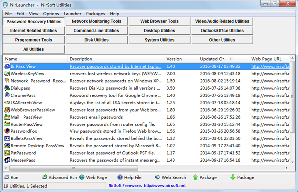Click the NirLauncher title bar icon
The image size is (298, 192).
(x=5, y=5)
